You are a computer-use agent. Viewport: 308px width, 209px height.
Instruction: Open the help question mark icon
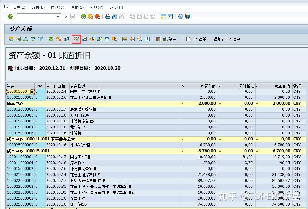181,16
